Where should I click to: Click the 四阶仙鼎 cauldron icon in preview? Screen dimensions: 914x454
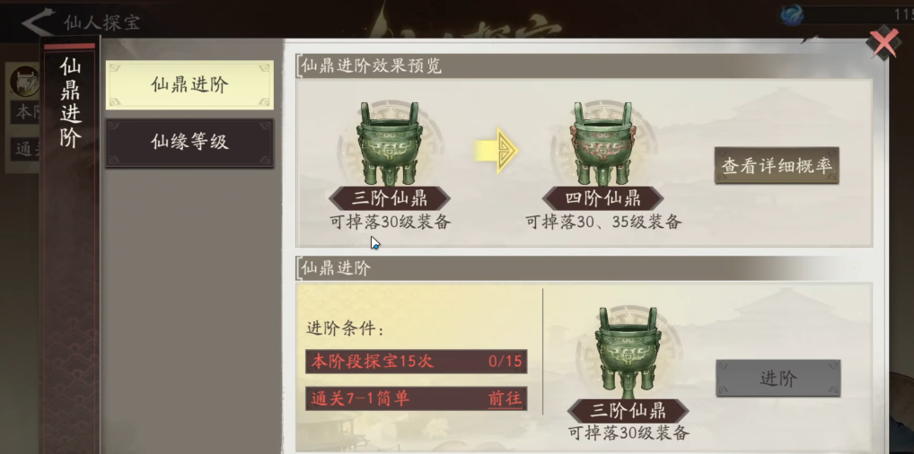coord(602,144)
